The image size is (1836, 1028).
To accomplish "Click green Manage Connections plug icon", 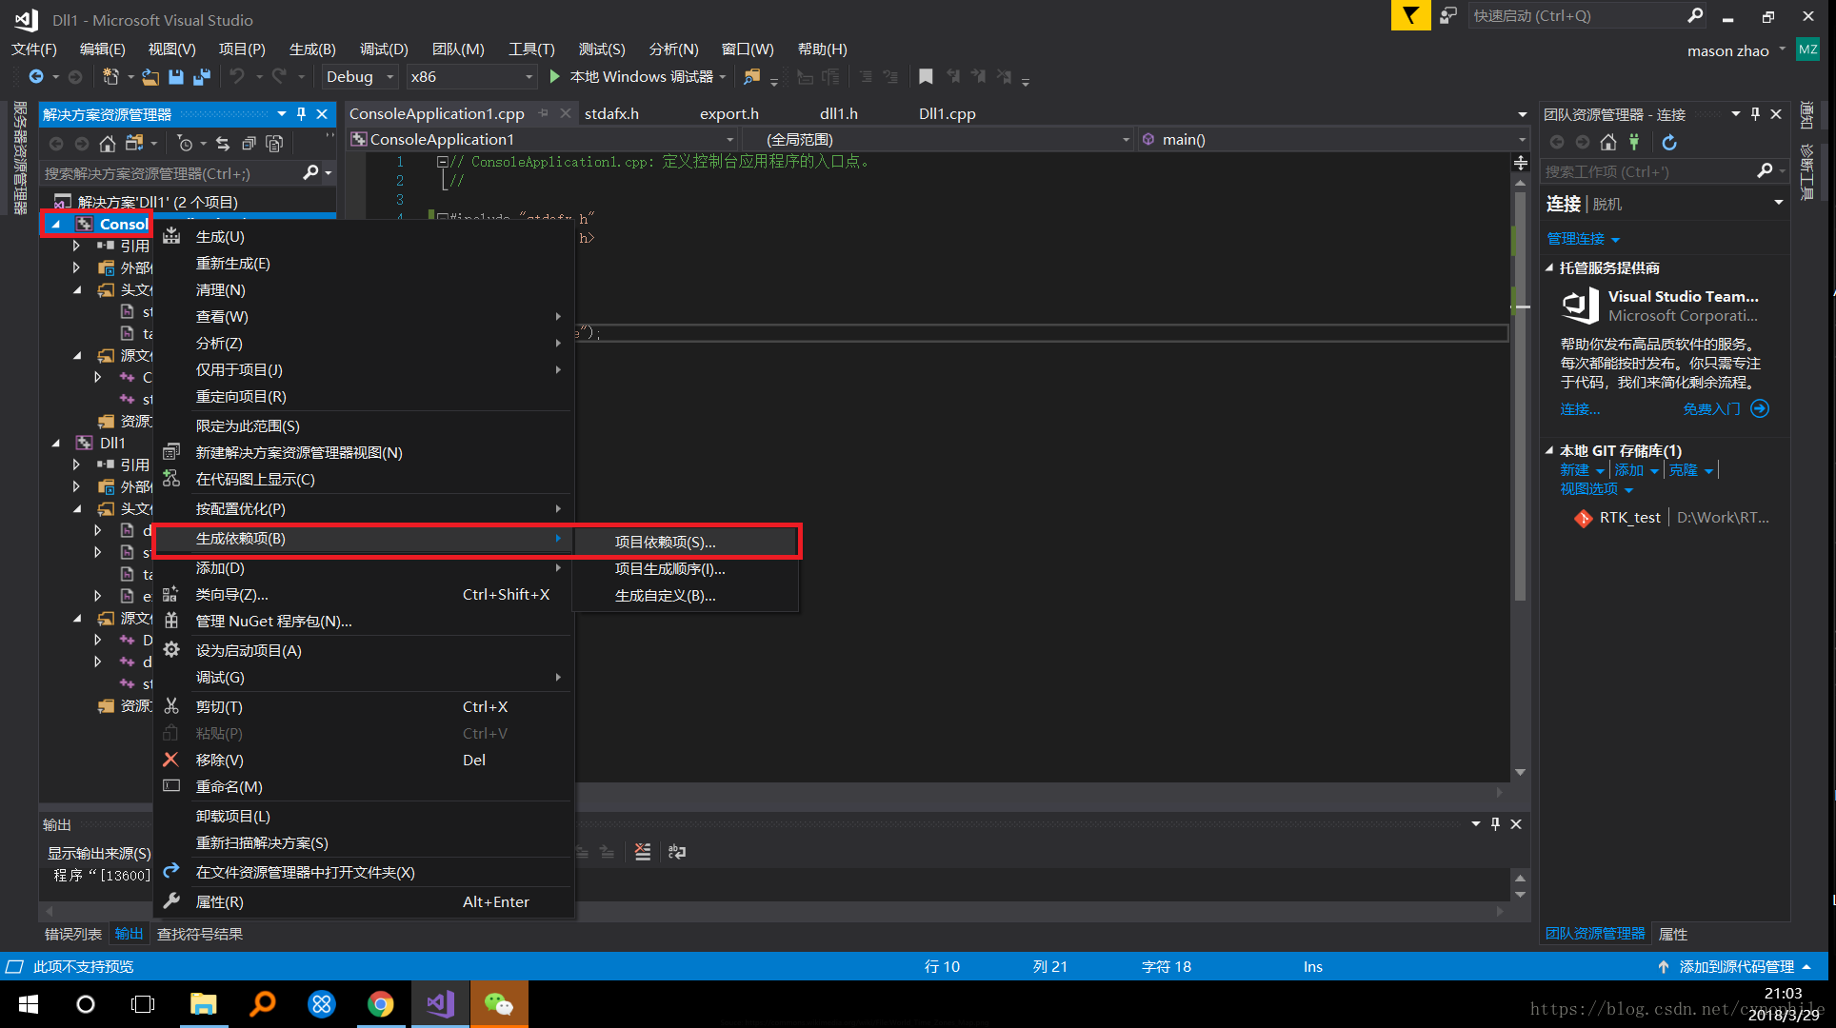I will point(1634,142).
